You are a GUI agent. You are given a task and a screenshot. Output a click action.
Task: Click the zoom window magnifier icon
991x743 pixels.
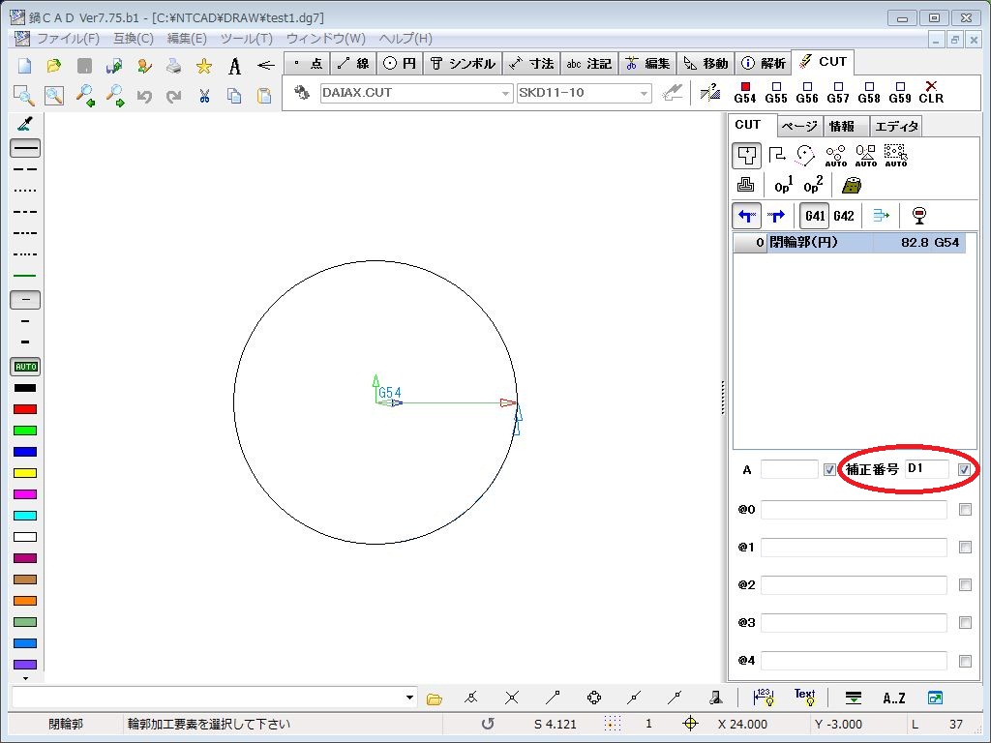tap(24, 96)
